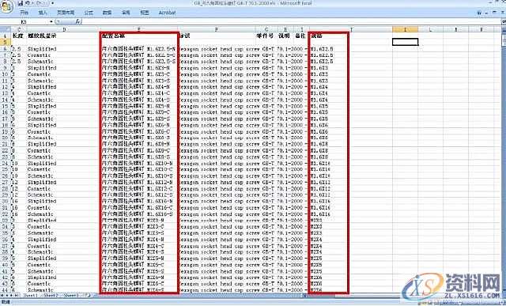The height and width of the screenshot is (306, 506).
Task: Click the Cosmetic cell in row 7
Action: (x=63, y=55)
